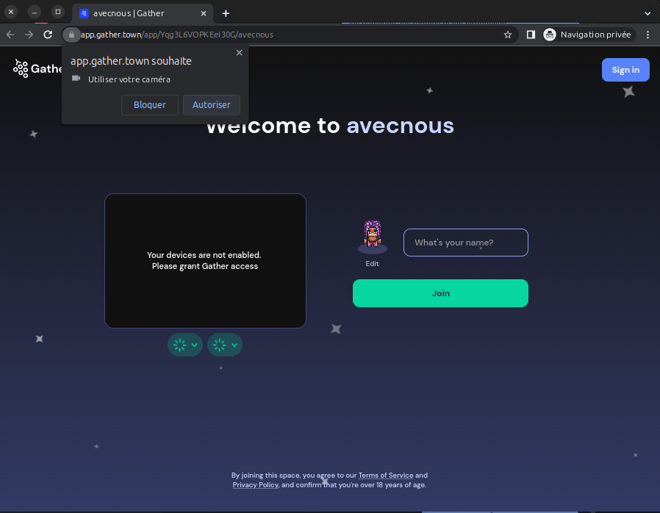Open the Navigation privée profile menu

[x=587, y=35]
